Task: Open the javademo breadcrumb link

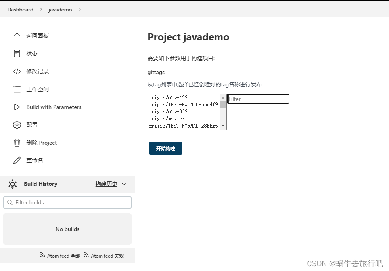Action: (x=60, y=10)
